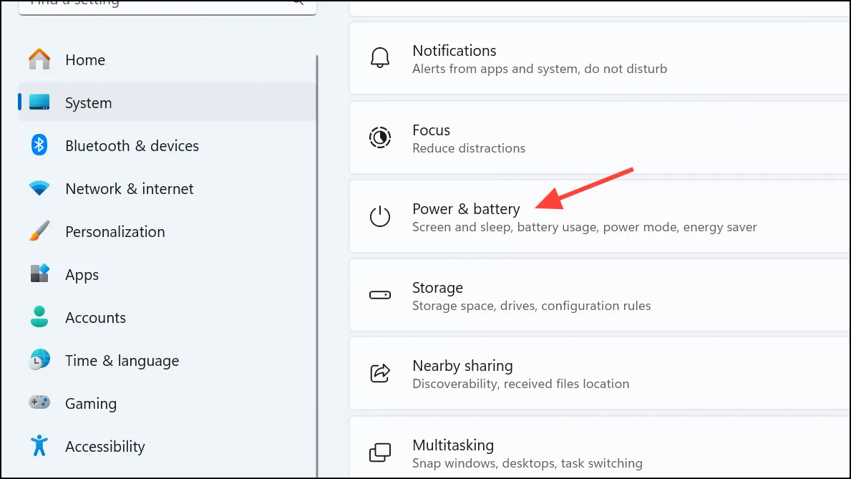This screenshot has width=851, height=479.
Task: Click the Gaming controller icon
Action: coord(39,402)
